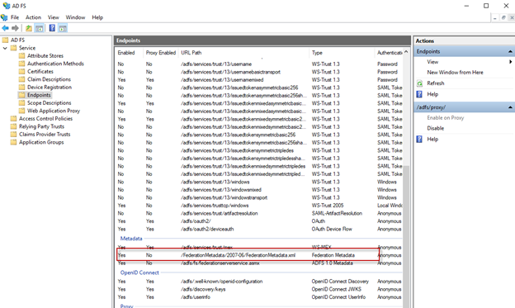Click the blue Help toolbar icon
Viewport: 515px width, 308px height.
point(52,28)
